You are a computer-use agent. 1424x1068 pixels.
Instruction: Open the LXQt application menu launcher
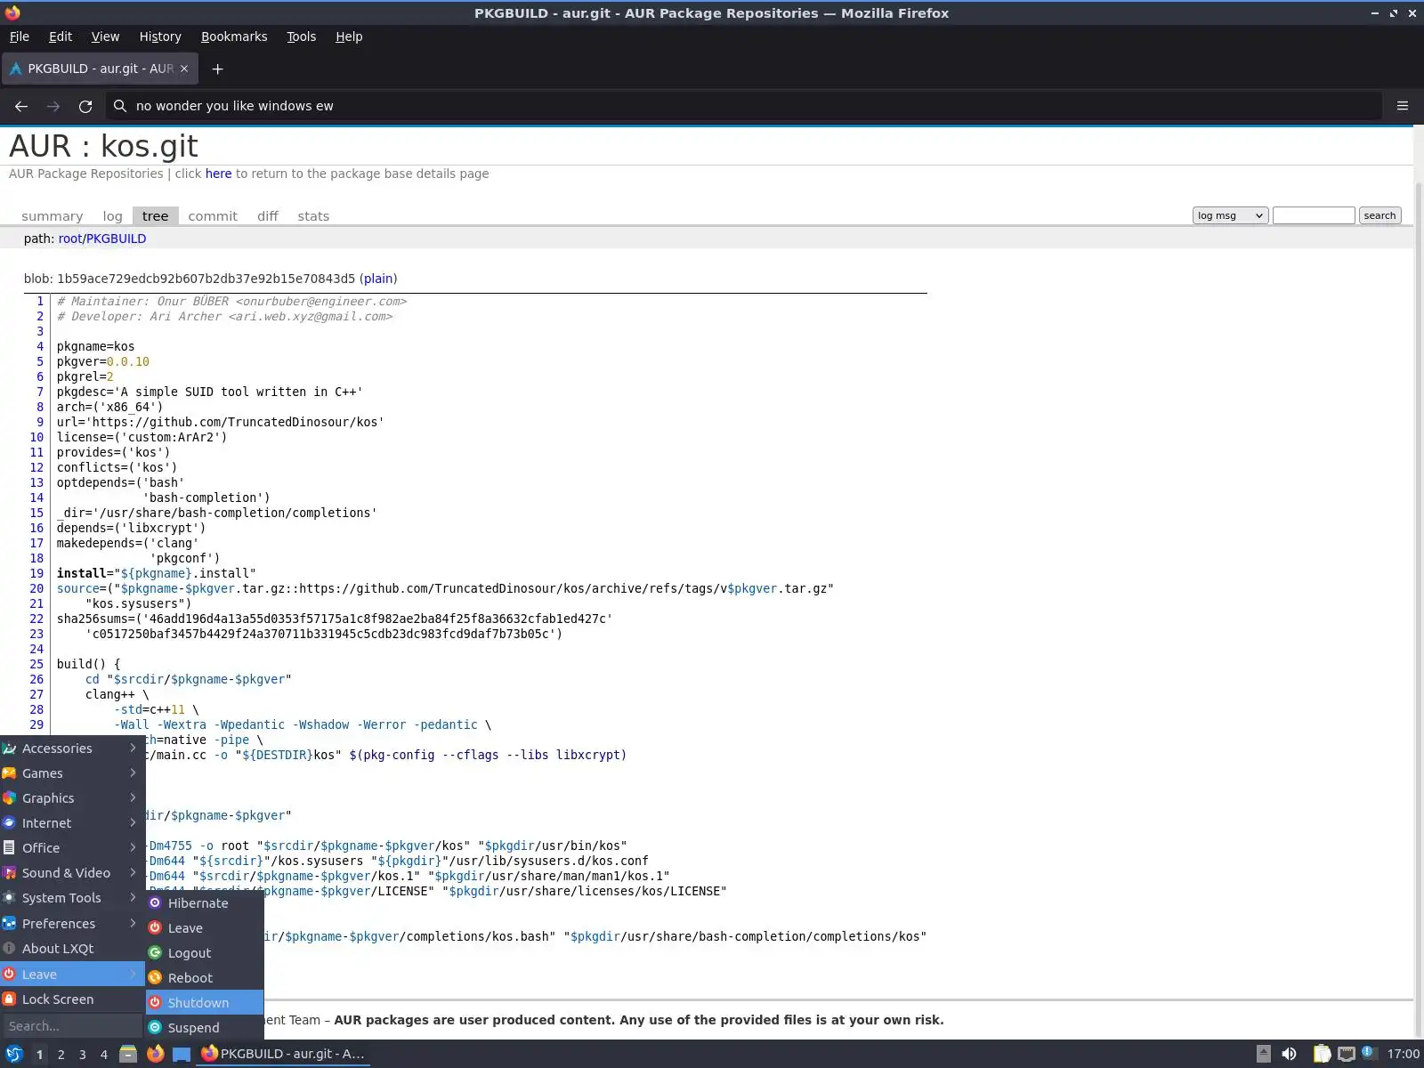pos(13,1054)
